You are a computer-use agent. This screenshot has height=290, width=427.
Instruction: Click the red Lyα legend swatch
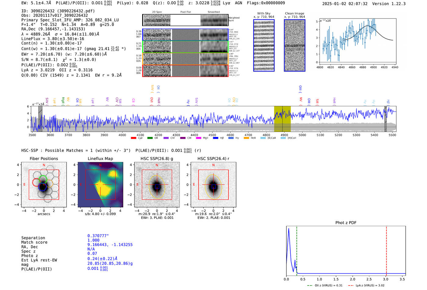[x=133, y=138]
